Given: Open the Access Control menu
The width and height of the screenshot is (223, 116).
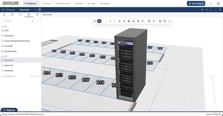Looking at the screenshot, I should pyautogui.click(x=63, y=3).
